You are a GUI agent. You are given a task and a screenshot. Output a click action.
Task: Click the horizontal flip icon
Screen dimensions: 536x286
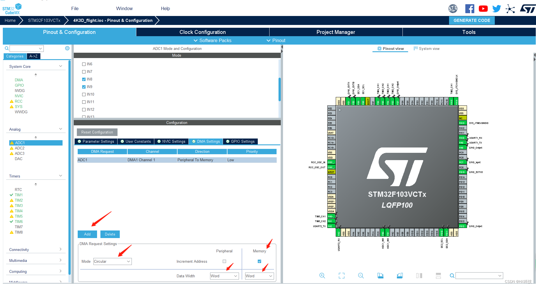pyautogui.click(x=419, y=276)
